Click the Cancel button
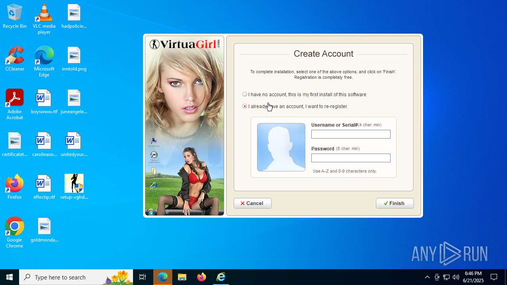 coord(252,203)
